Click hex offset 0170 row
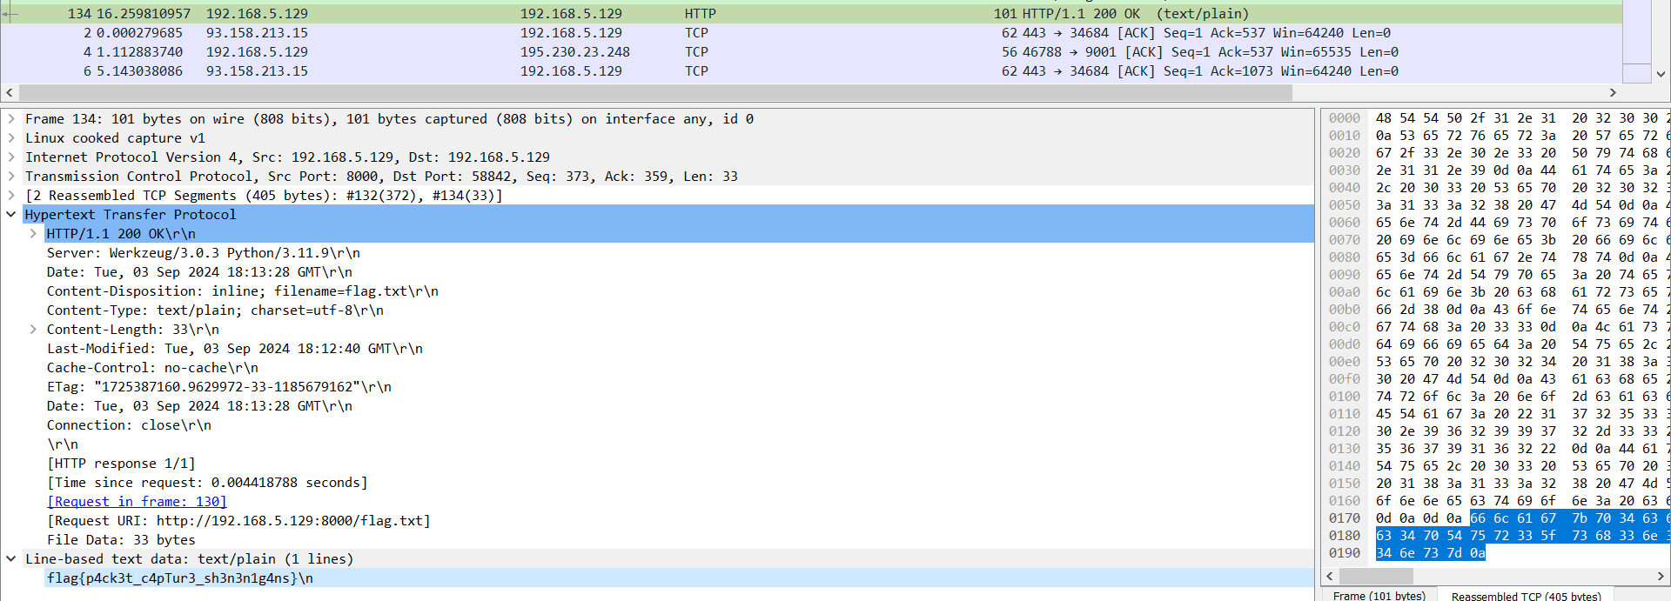Image resolution: width=1671 pixels, height=601 pixels. [x=1345, y=518]
